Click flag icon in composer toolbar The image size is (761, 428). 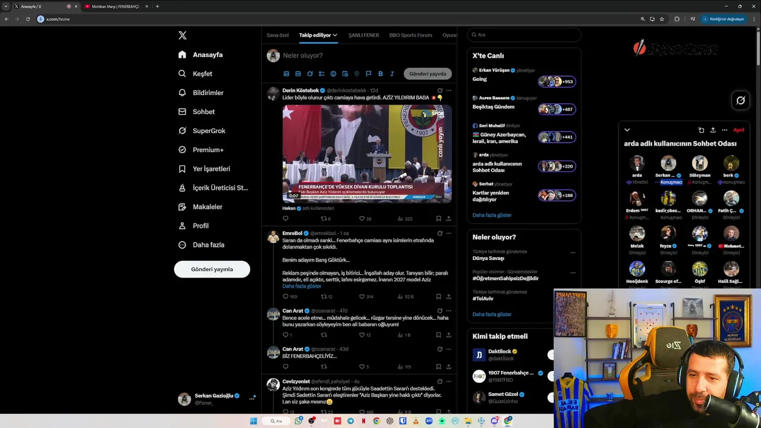tap(369, 74)
